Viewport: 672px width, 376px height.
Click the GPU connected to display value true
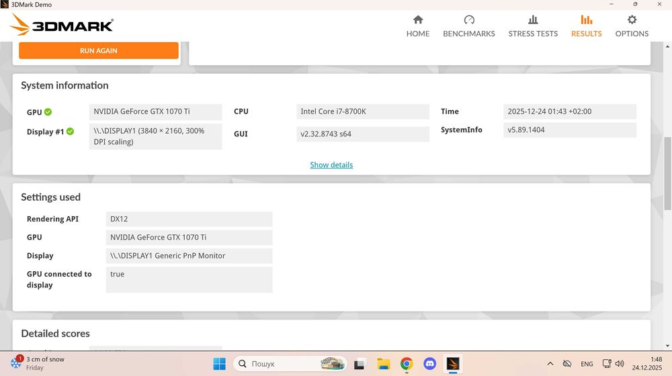coord(189,279)
